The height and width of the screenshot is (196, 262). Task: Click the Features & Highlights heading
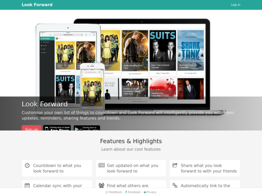131,141
